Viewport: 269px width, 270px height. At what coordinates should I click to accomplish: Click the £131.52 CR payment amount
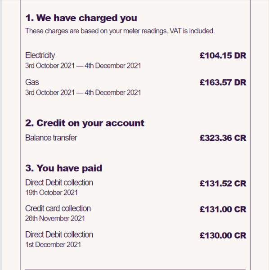tap(223, 184)
